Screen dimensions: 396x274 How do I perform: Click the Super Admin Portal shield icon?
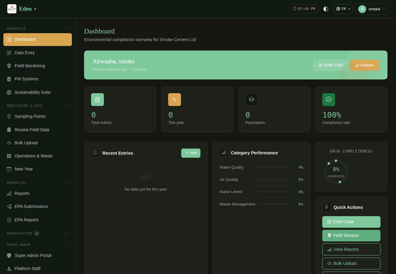(x=9, y=256)
